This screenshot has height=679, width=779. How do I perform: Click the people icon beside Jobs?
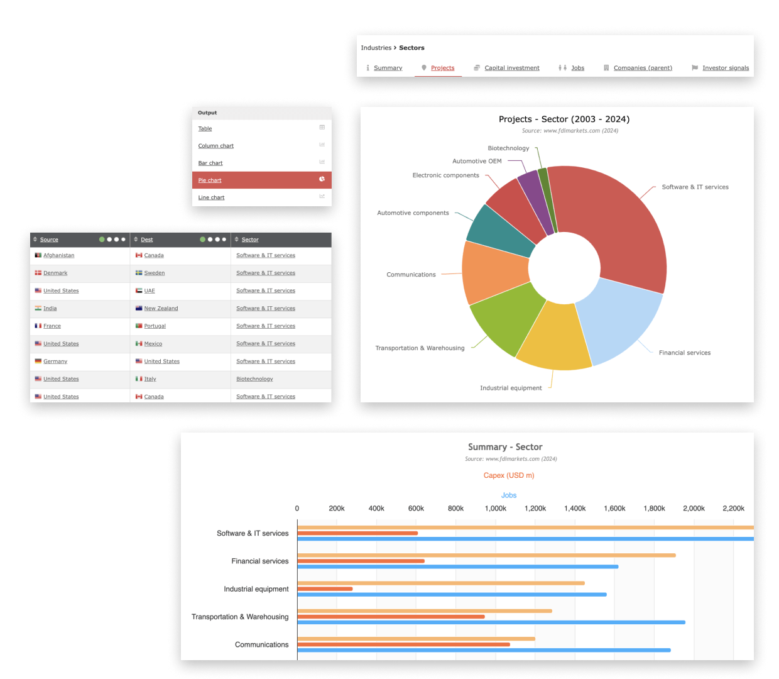[x=562, y=67]
